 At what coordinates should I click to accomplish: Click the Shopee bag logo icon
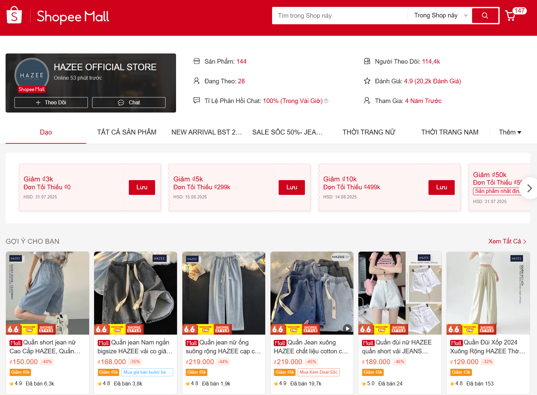(14, 15)
